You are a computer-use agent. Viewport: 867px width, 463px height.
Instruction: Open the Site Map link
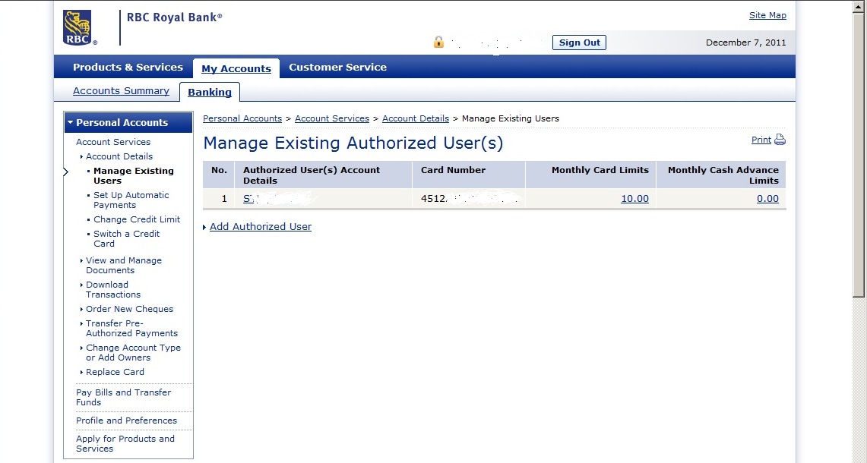(x=767, y=15)
